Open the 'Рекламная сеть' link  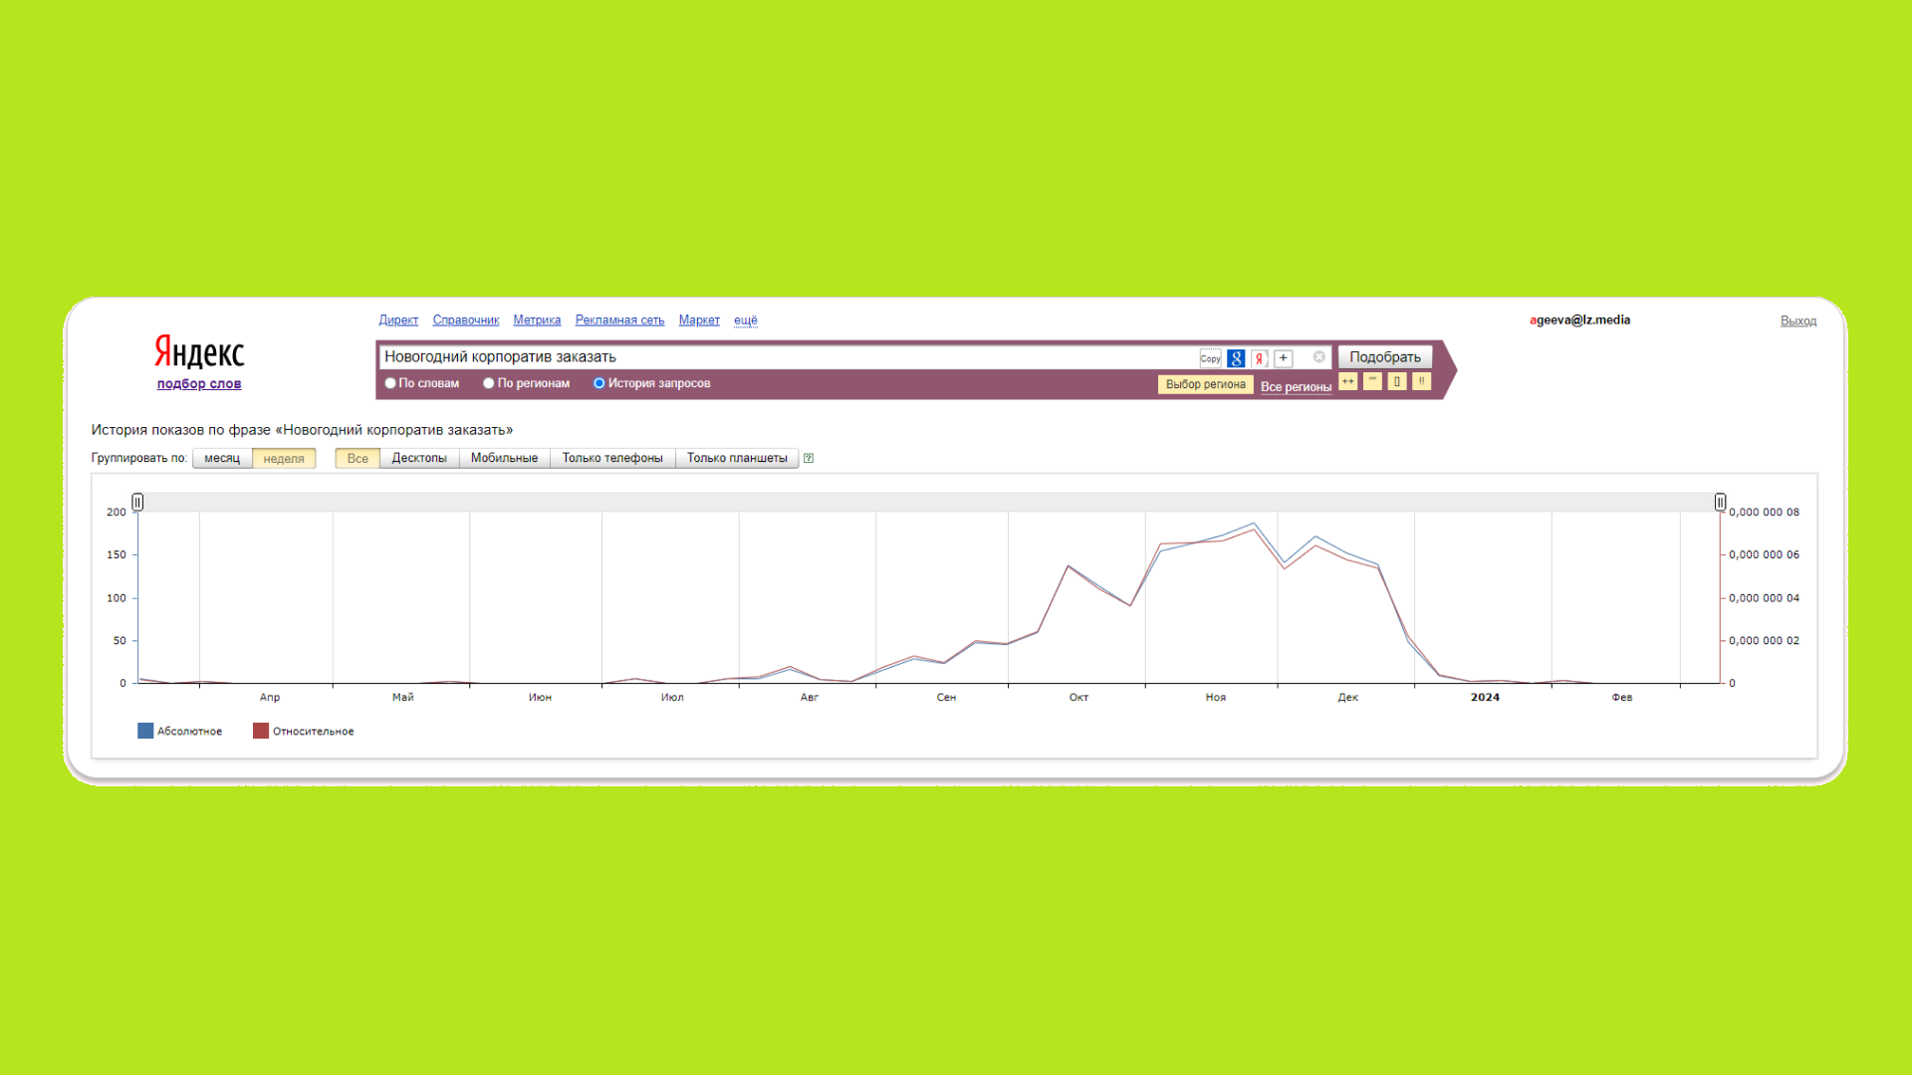tap(619, 321)
